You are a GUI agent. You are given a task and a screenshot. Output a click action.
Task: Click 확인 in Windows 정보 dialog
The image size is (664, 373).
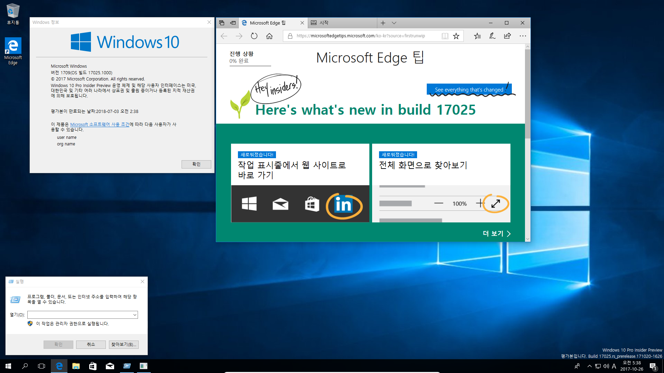[x=196, y=164]
